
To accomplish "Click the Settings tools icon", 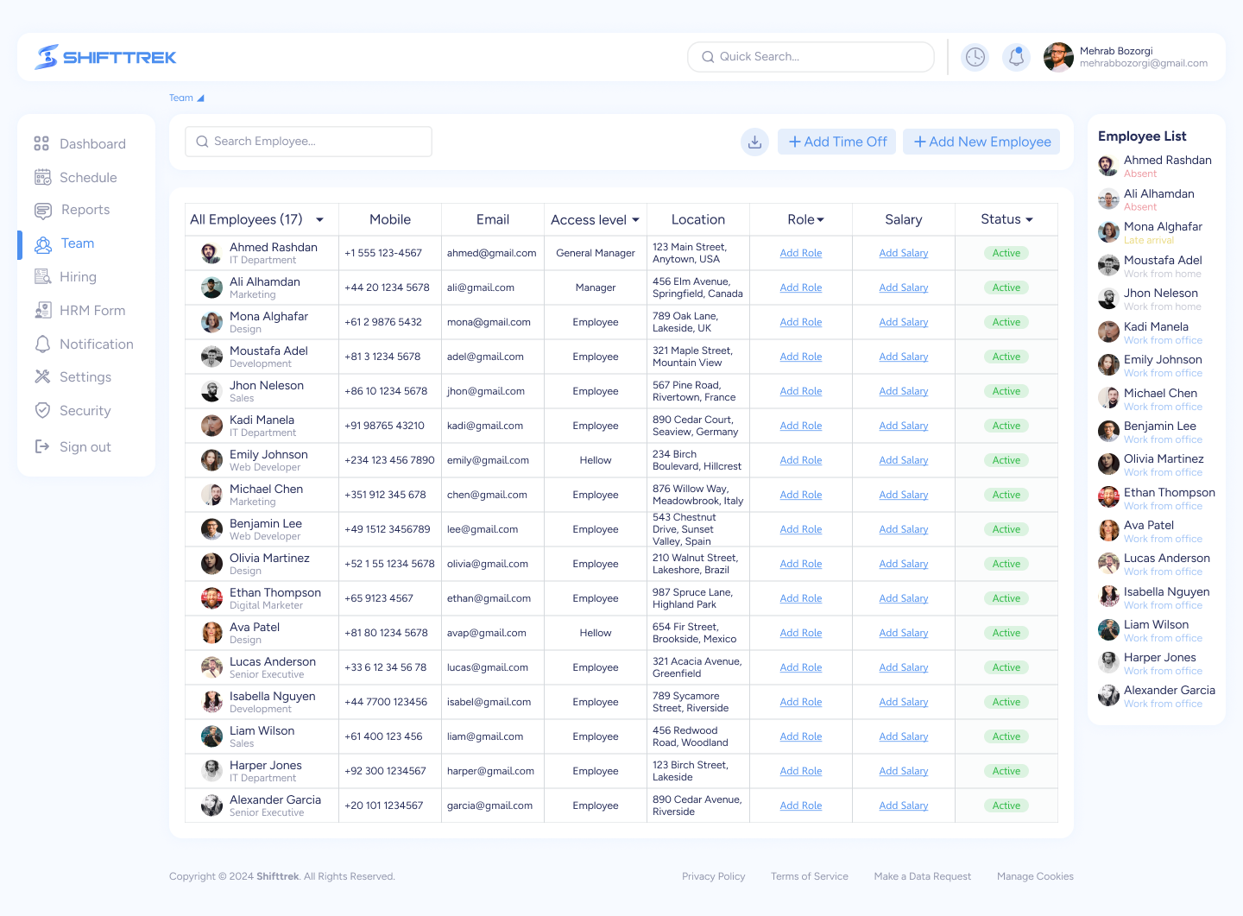I will pyautogui.click(x=42, y=376).
